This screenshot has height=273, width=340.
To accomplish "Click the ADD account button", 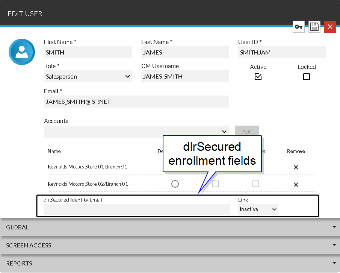I will click(x=247, y=132).
